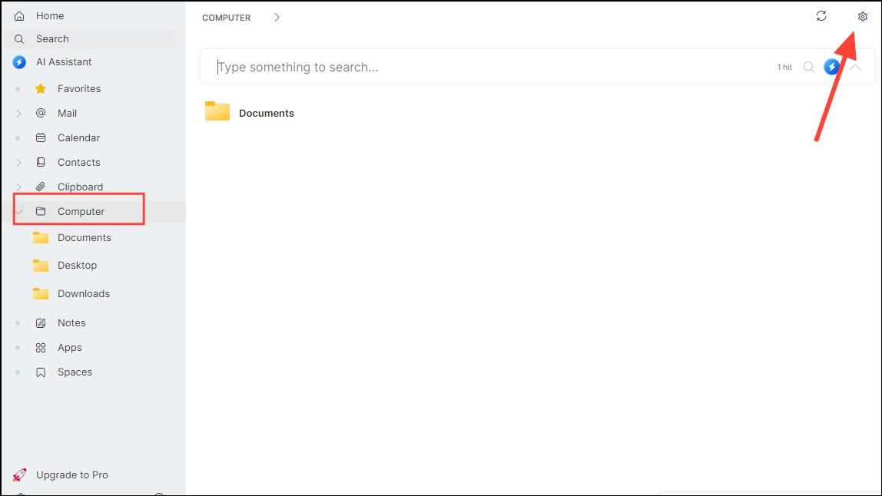The height and width of the screenshot is (496, 882).
Task: Expand the Mail section chevron
Action: tap(18, 113)
